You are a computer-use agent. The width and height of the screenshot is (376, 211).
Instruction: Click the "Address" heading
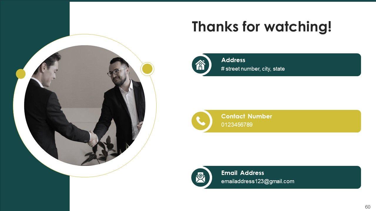[233, 60]
